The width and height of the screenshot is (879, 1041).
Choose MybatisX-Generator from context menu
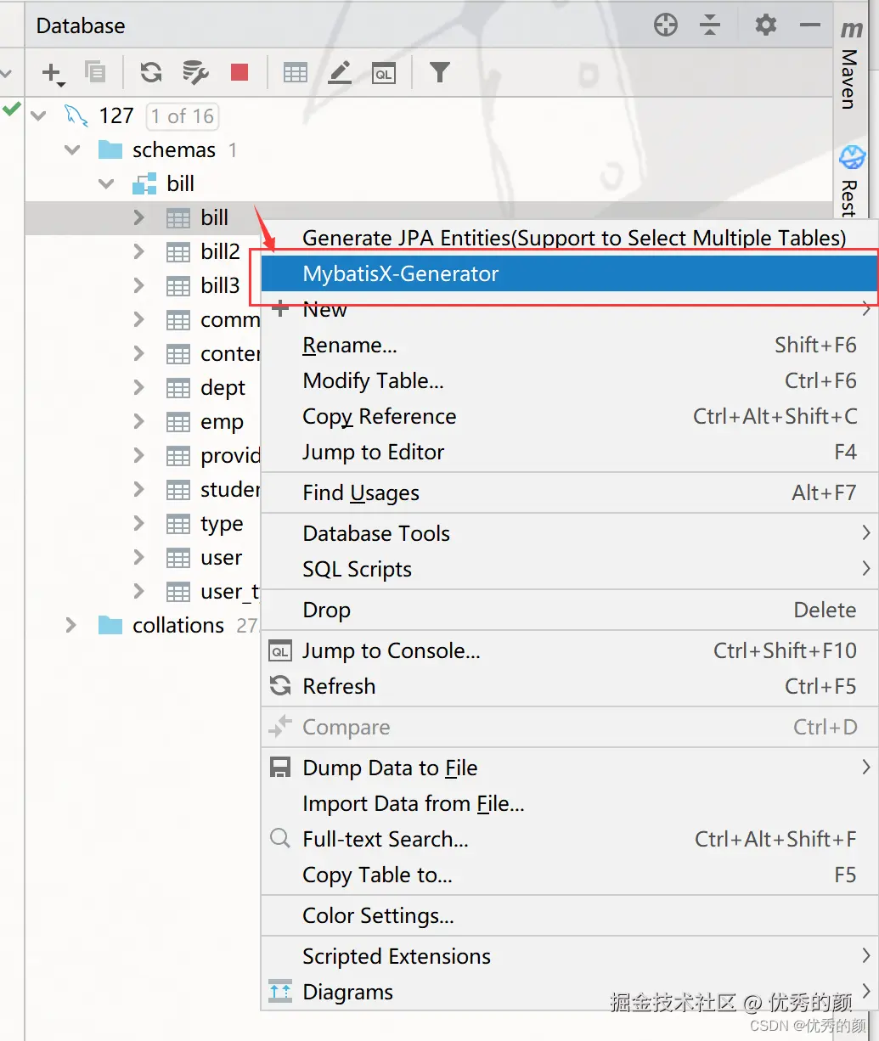401,274
